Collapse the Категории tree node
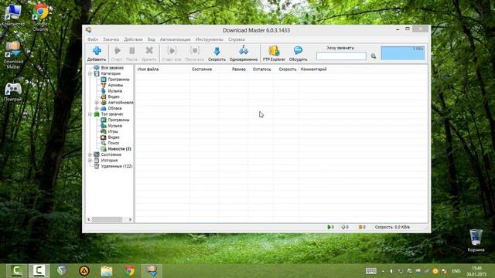This screenshot has height=278, width=495. 90,74
